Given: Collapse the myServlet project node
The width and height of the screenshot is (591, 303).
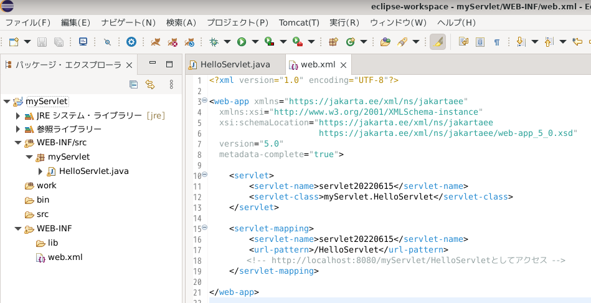Looking at the screenshot, I should (6, 102).
